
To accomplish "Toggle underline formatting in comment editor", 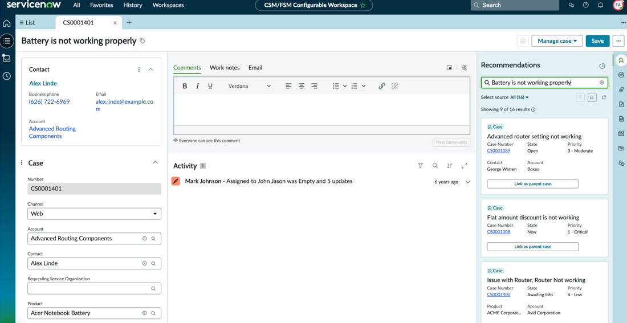I will [x=210, y=86].
